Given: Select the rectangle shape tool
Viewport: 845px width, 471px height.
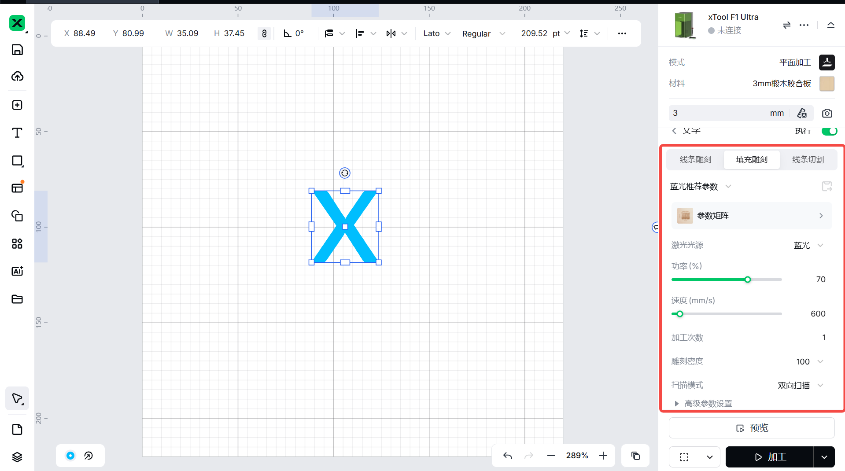Looking at the screenshot, I should pyautogui.click(x=17, y=161).
